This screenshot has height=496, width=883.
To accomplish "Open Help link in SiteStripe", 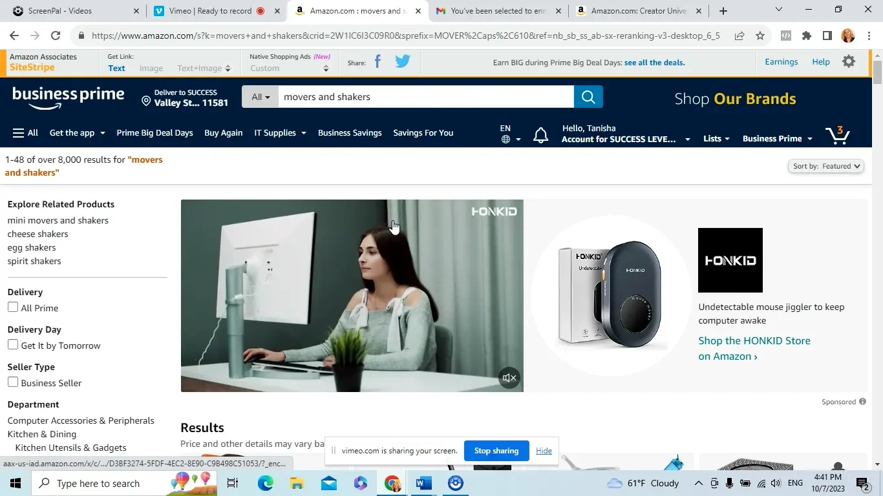I will [821, 62].
